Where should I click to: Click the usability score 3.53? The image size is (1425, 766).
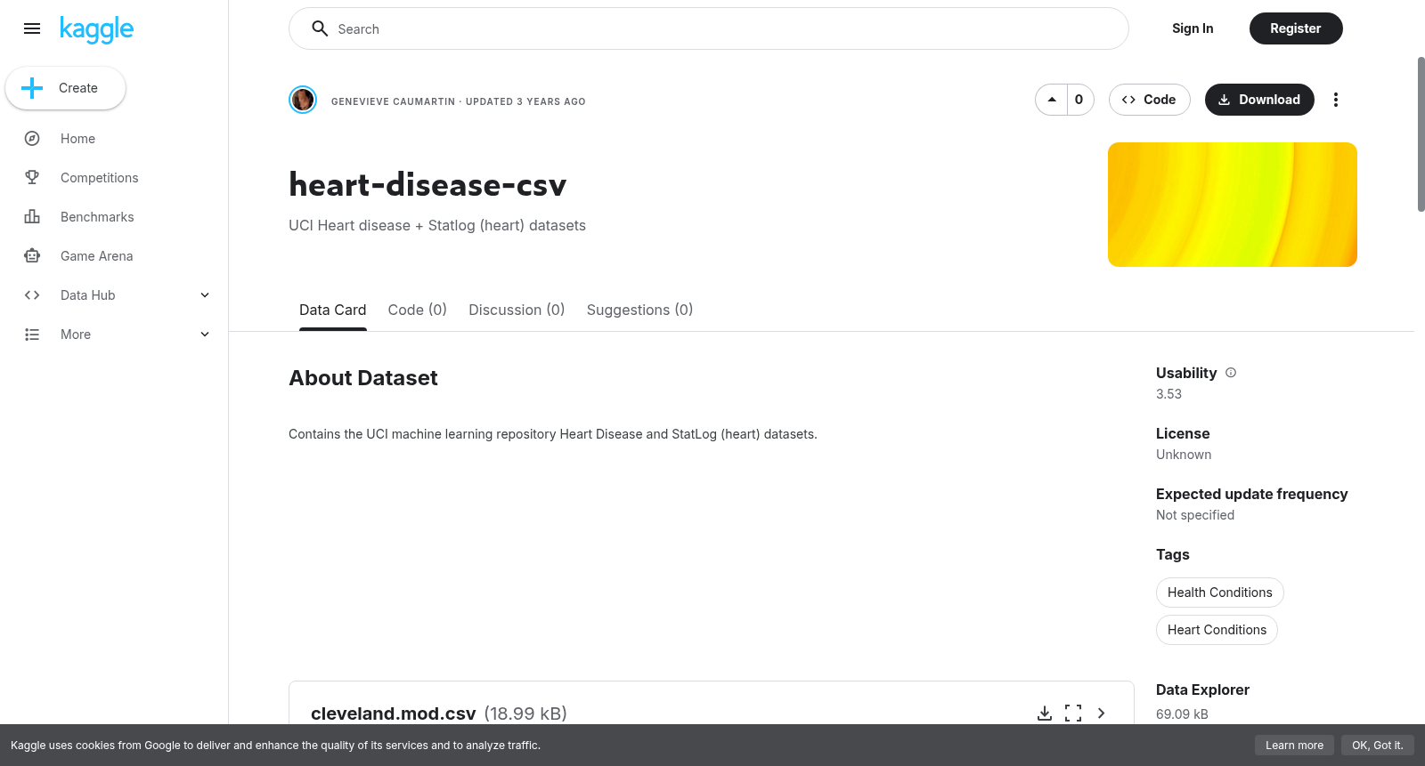tap(1168, 394)
